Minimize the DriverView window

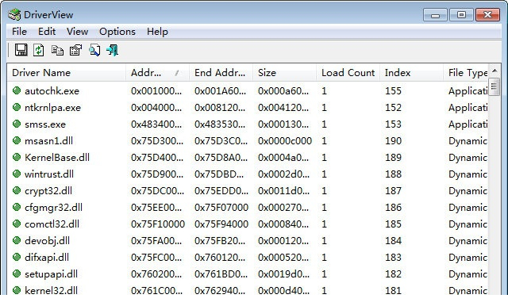click(435, 15)
